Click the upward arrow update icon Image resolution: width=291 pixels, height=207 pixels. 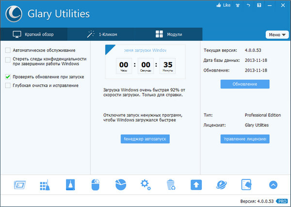(196, 184)
